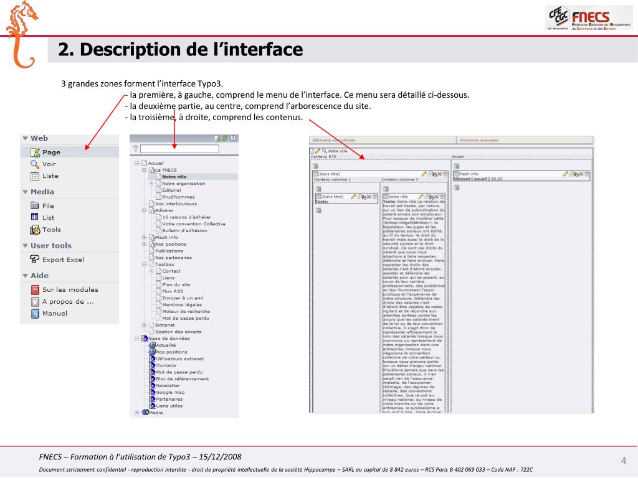Select Plan du site in the tree
Screen dimensions: 638x478
176,284
